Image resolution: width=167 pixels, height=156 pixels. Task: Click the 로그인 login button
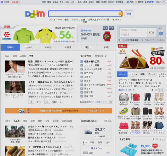click(151, 32)
